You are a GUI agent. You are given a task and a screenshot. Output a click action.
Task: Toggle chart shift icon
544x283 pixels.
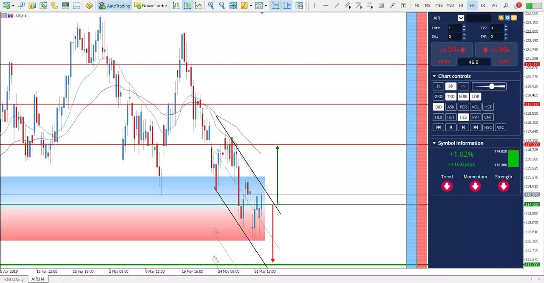(x=287, y=6)
